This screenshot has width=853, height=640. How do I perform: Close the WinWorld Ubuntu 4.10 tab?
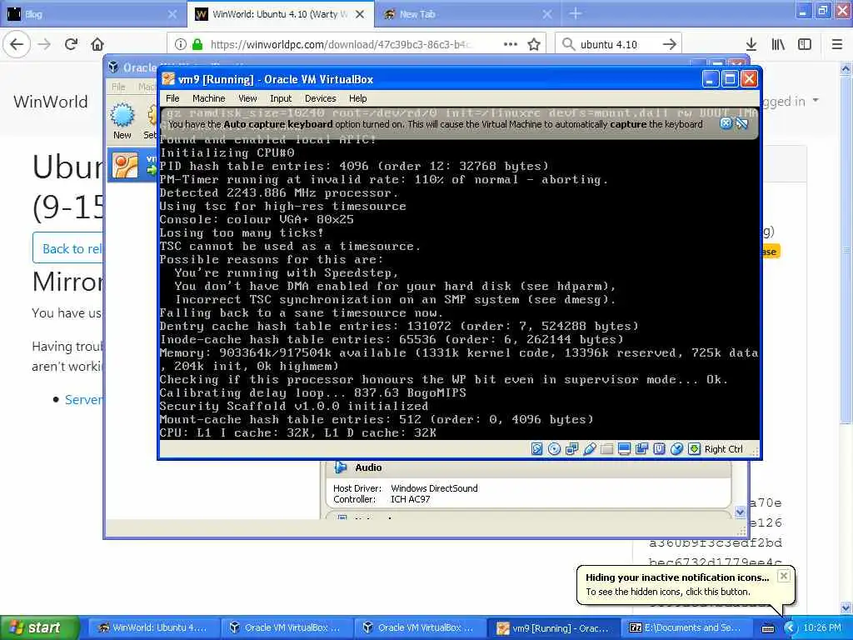pos(360,14)
